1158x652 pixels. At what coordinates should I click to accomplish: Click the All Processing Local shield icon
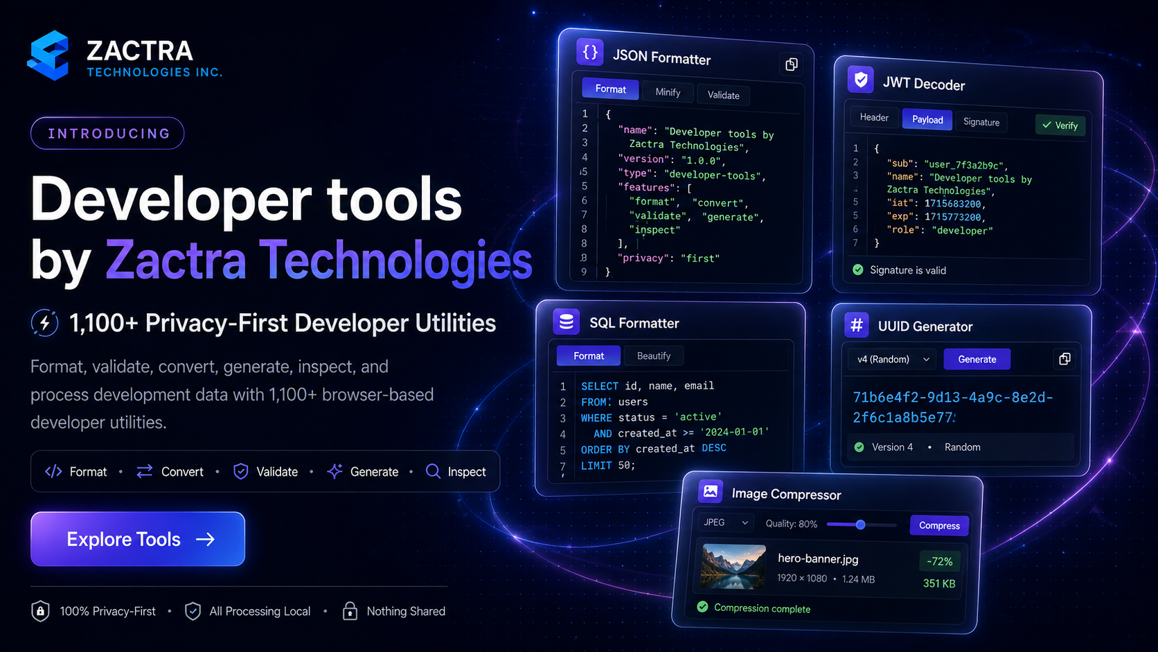[193, 611]
